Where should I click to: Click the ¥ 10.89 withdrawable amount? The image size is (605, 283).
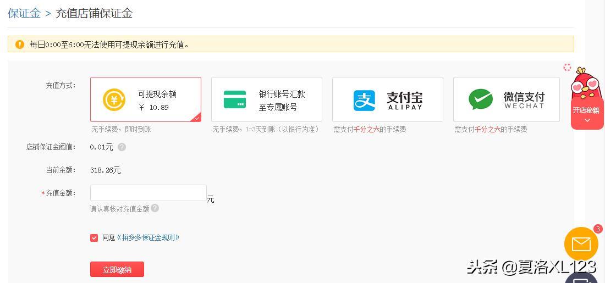(153, 108)
